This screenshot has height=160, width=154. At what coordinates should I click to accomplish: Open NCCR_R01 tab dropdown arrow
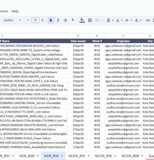point(89,156)
